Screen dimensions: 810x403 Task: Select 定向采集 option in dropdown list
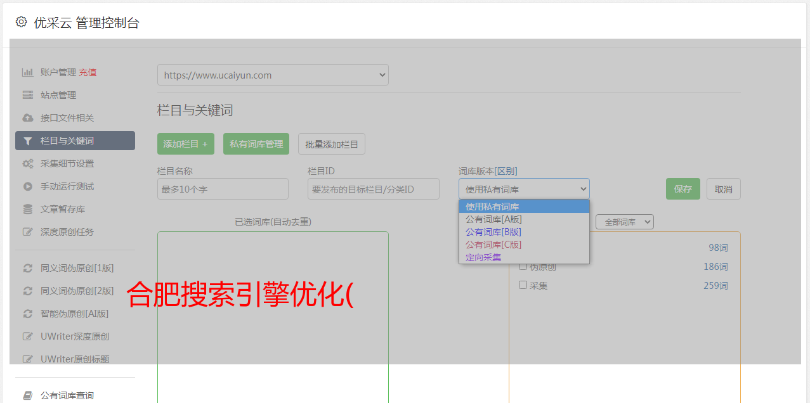tap(483, 257)
